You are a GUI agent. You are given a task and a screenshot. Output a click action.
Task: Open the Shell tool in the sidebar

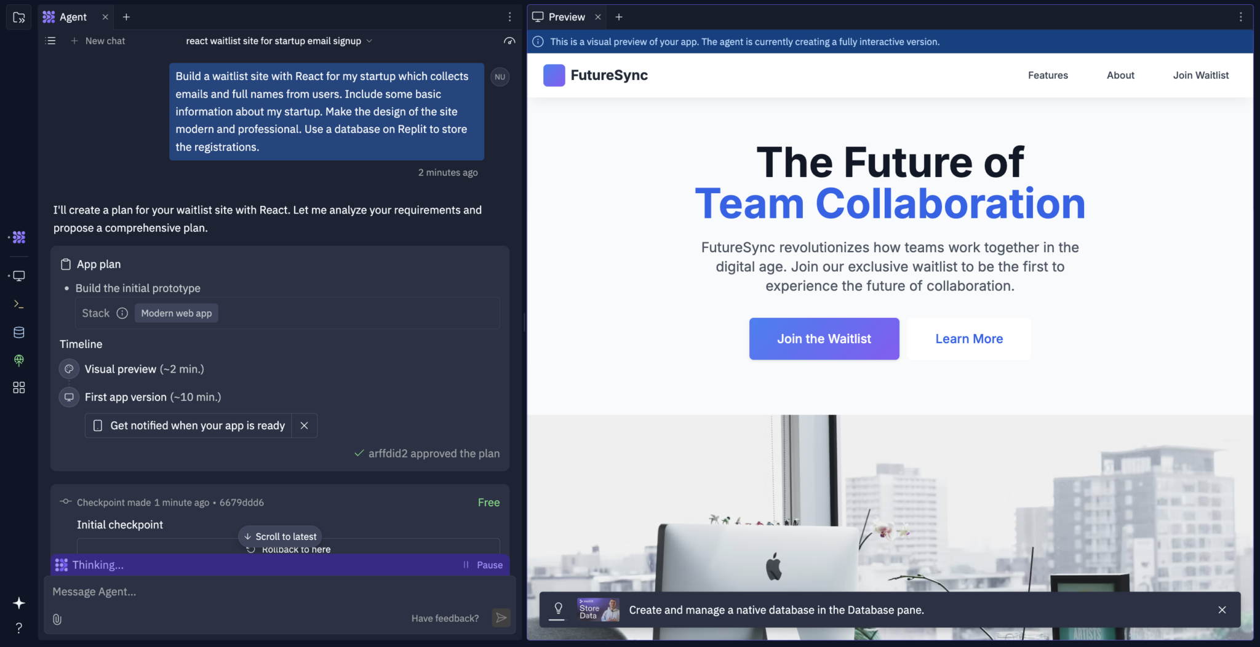click(x=18, y=303)
